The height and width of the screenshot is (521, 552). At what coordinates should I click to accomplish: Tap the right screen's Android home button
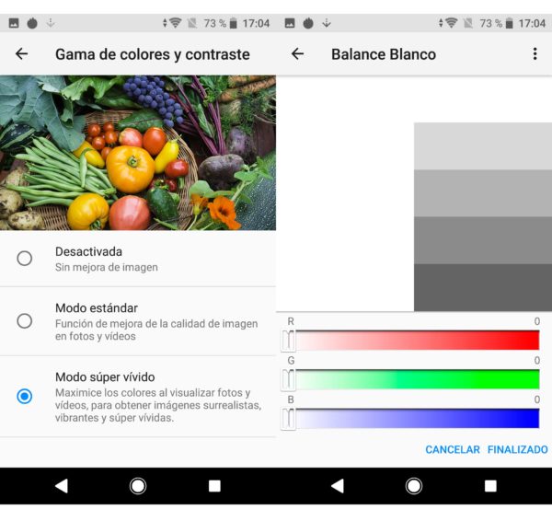414,486
